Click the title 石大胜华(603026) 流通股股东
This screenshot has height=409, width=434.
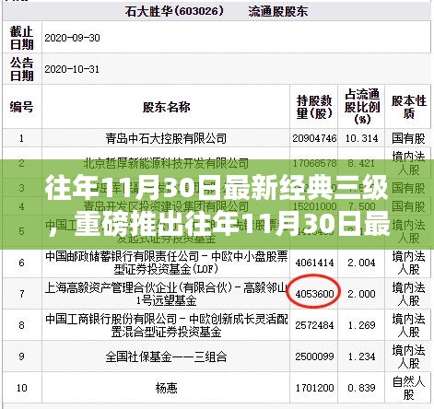point(216,12)
